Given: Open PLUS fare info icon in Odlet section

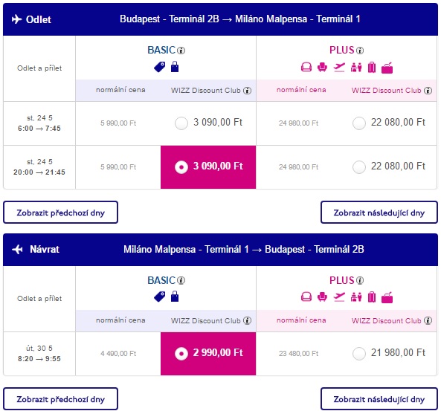Looking at the screenshot, I should 360,51.
